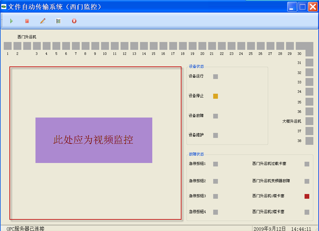Click vertical indicator square numbered 31
This screenshot has height=231, width=319.
(310, 63)
